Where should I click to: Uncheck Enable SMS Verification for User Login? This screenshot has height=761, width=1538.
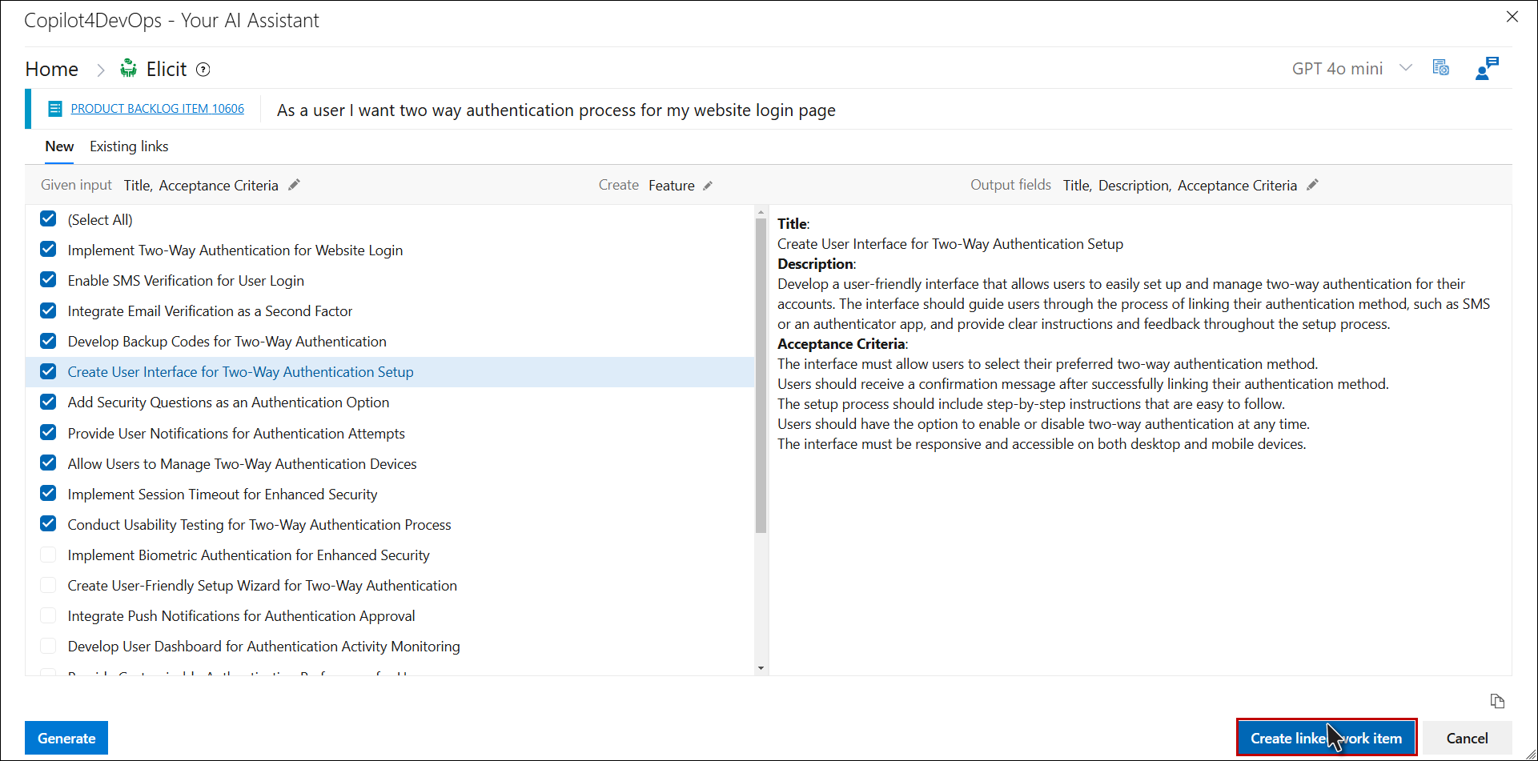click(48, 280)
